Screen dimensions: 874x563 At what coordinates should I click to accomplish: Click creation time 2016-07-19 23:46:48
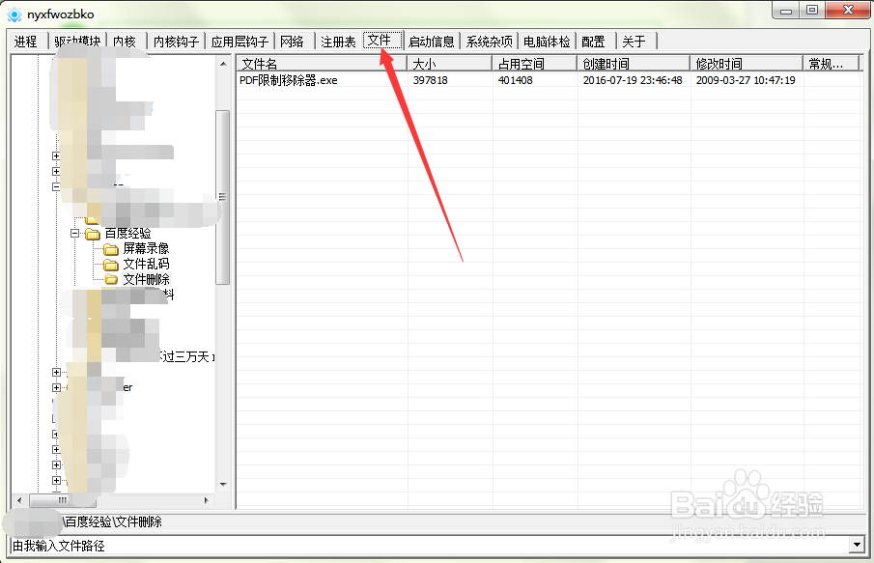633,80
